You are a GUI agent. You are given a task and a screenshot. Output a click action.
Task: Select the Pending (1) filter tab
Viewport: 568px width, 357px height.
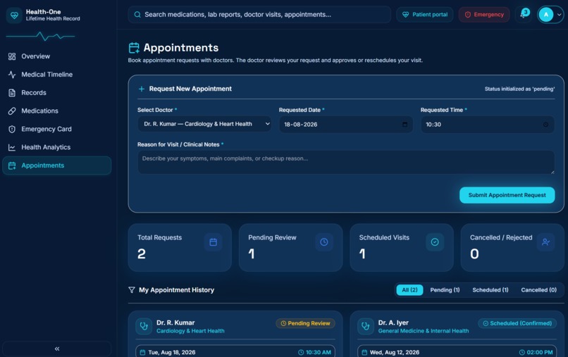point(445,290)
